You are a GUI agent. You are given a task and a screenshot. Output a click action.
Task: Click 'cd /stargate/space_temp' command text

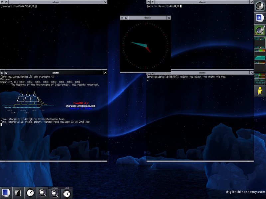49,119
